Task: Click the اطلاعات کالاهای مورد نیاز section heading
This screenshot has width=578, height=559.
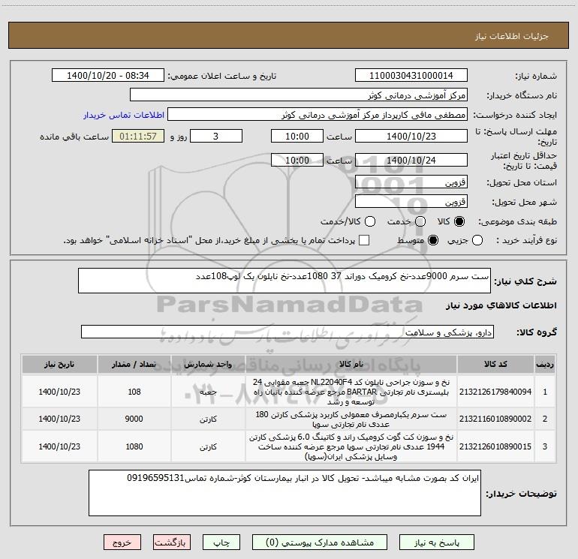Action: pos(501,305)
